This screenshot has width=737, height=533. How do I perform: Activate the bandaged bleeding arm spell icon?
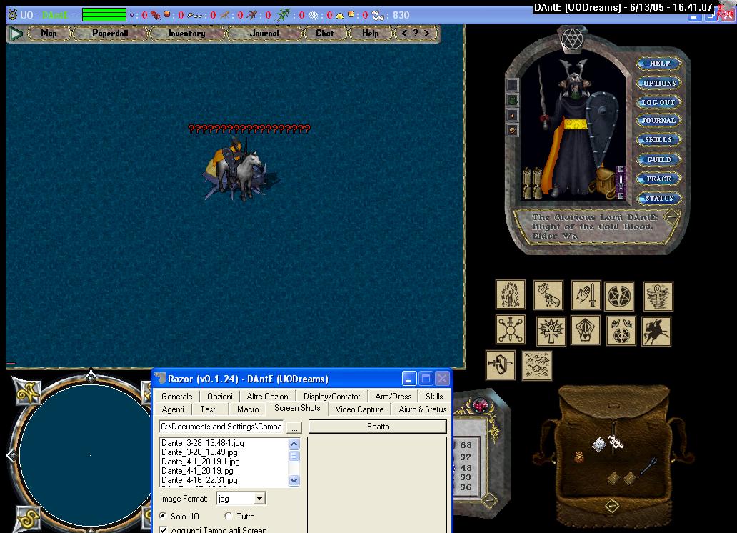pyautogui.click(x=548, y=295)
